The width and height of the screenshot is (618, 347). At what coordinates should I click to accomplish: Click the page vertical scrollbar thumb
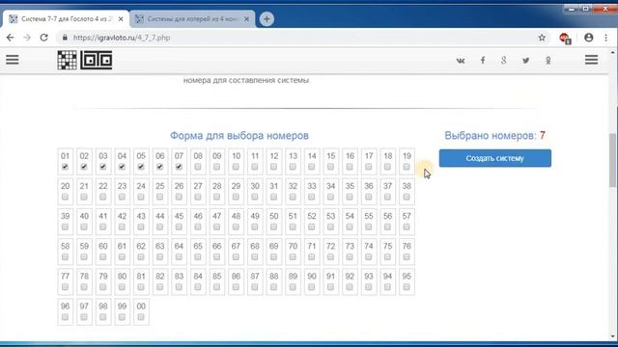613,160
